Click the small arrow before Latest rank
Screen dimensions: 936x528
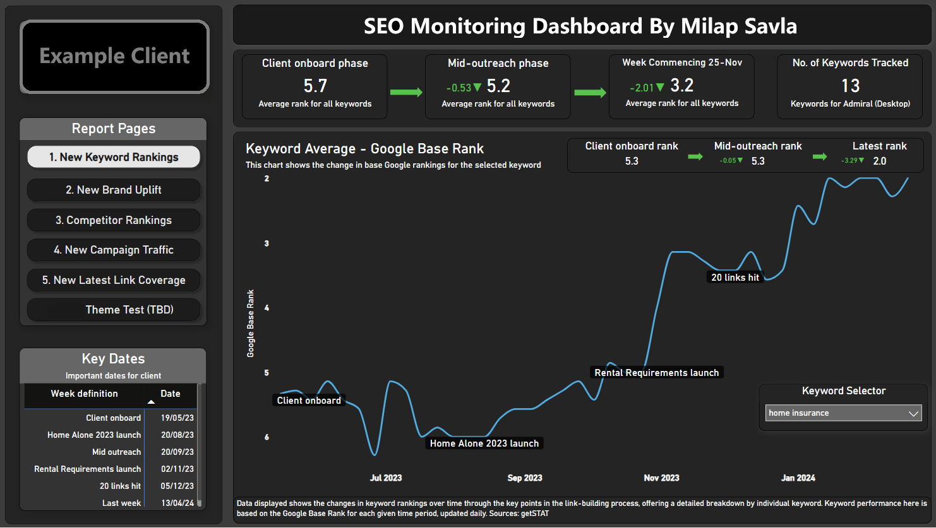(x=820, y=156)
